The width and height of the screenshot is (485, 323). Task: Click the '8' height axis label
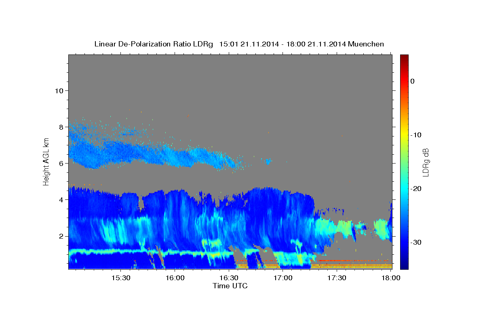coord(61,127)
